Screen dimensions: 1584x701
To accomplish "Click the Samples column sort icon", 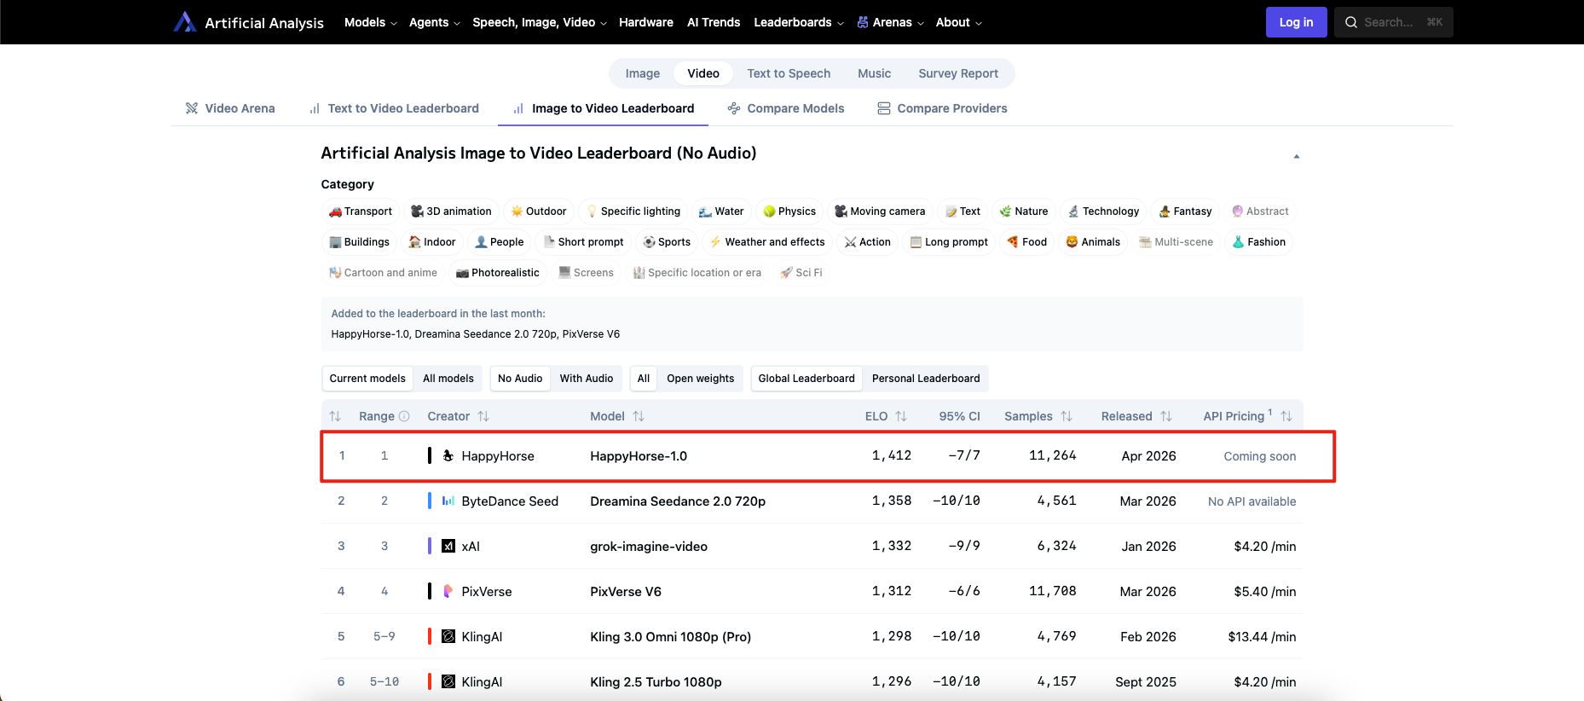I will click(x=1067, y=416).
